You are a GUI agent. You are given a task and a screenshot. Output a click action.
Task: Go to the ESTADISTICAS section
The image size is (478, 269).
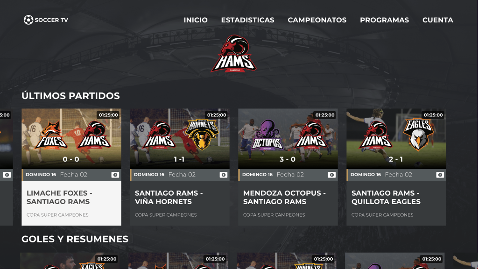[247, 20]
